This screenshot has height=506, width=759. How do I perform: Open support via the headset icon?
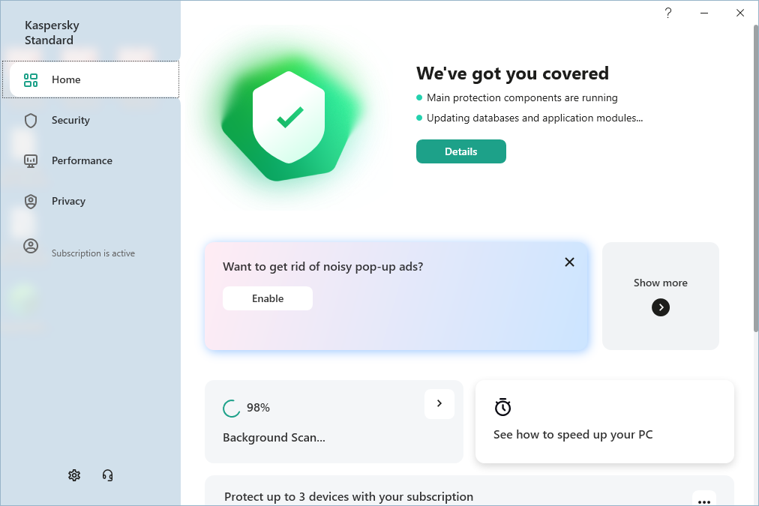point(108,475)
